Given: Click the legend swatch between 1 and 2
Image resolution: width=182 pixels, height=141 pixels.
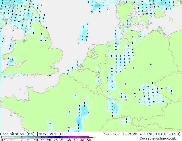Looking at the screenshot, I should [18, 137].
